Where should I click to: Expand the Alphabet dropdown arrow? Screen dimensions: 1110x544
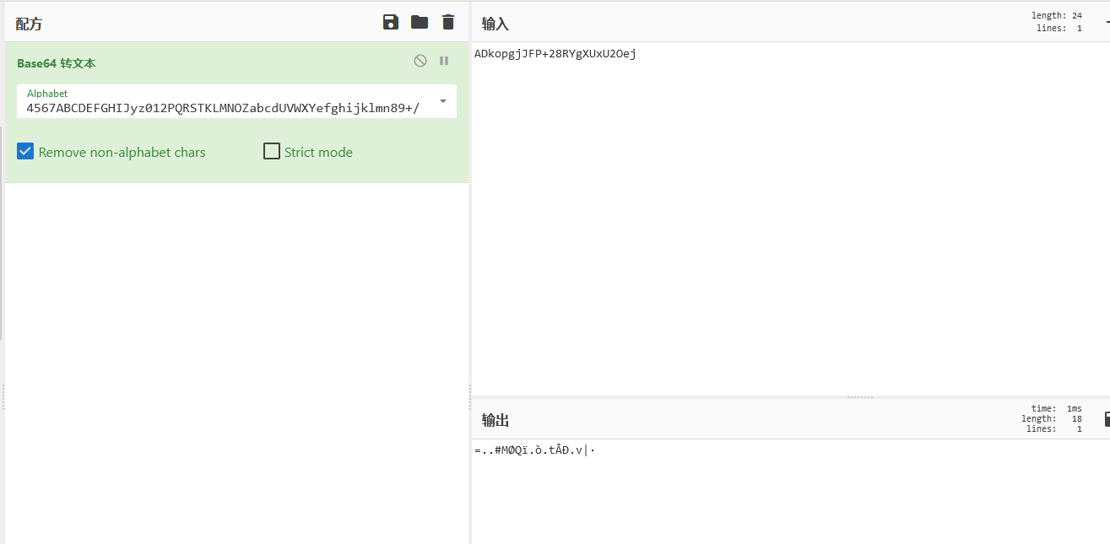[x=443, y=102]
